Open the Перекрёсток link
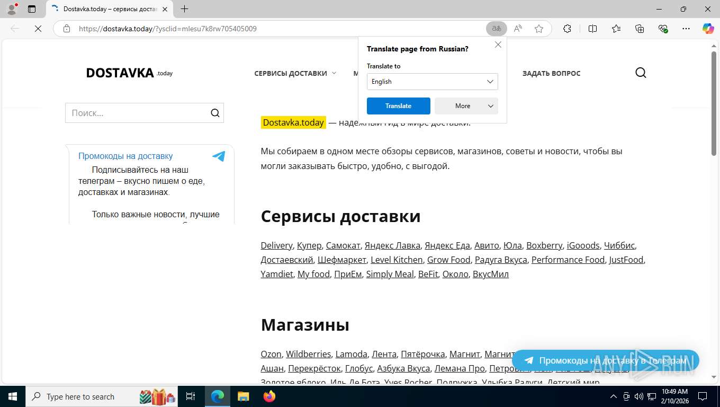Screen dimensions: 720x407 coord(314,368)
